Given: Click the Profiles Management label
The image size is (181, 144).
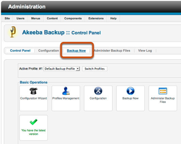Looking at the screenshot, I should point(66,98).
